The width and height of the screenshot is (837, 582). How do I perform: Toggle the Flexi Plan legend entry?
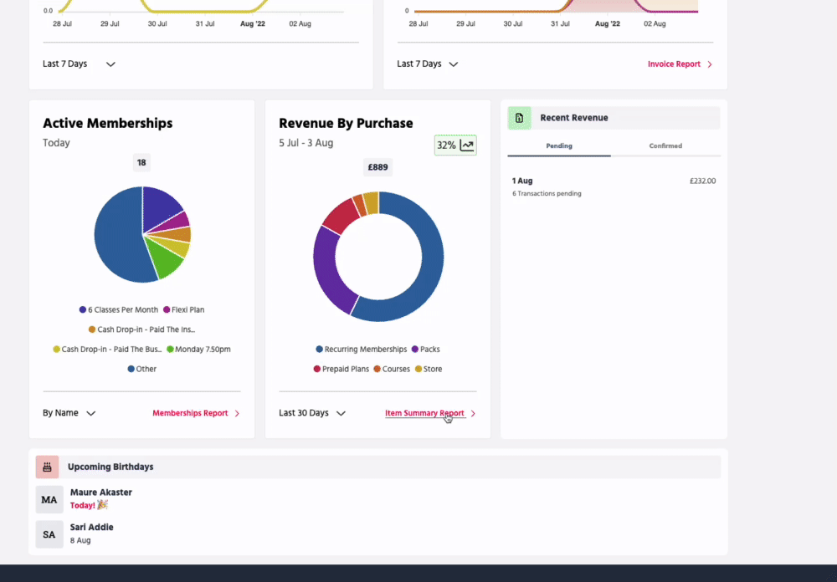point(183,310)
